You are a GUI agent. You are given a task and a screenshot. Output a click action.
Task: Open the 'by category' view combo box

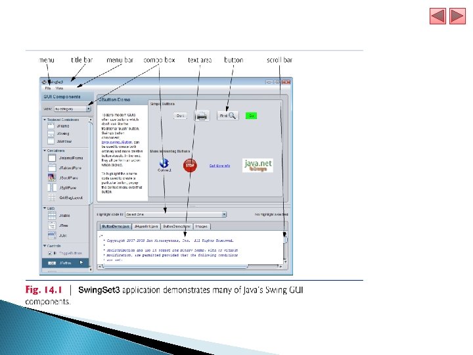click(72, 108)
